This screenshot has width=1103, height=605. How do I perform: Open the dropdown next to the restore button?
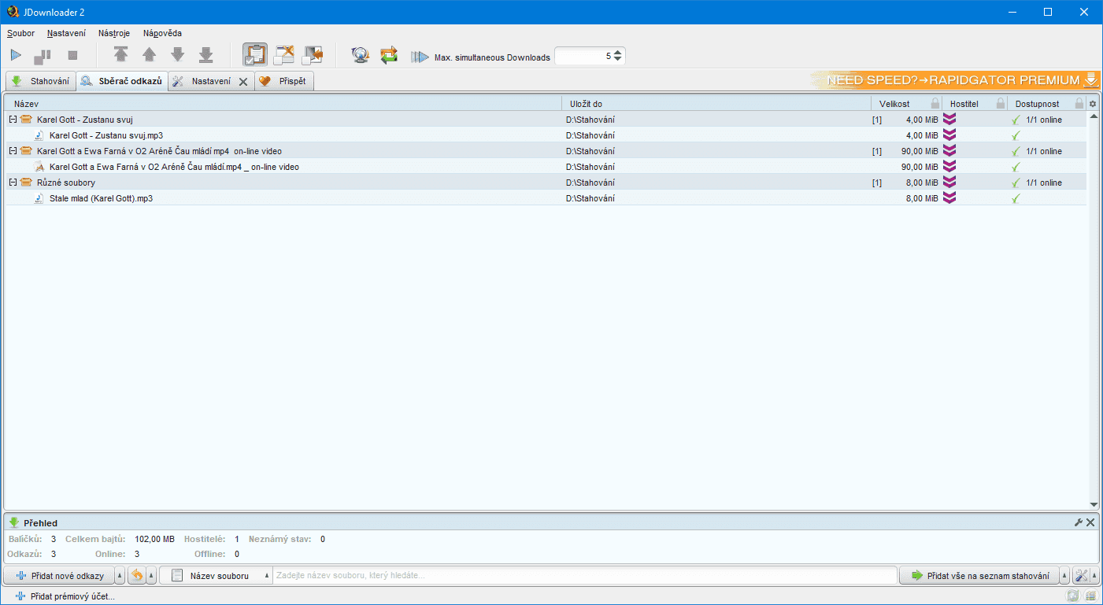tap(151, 576)
